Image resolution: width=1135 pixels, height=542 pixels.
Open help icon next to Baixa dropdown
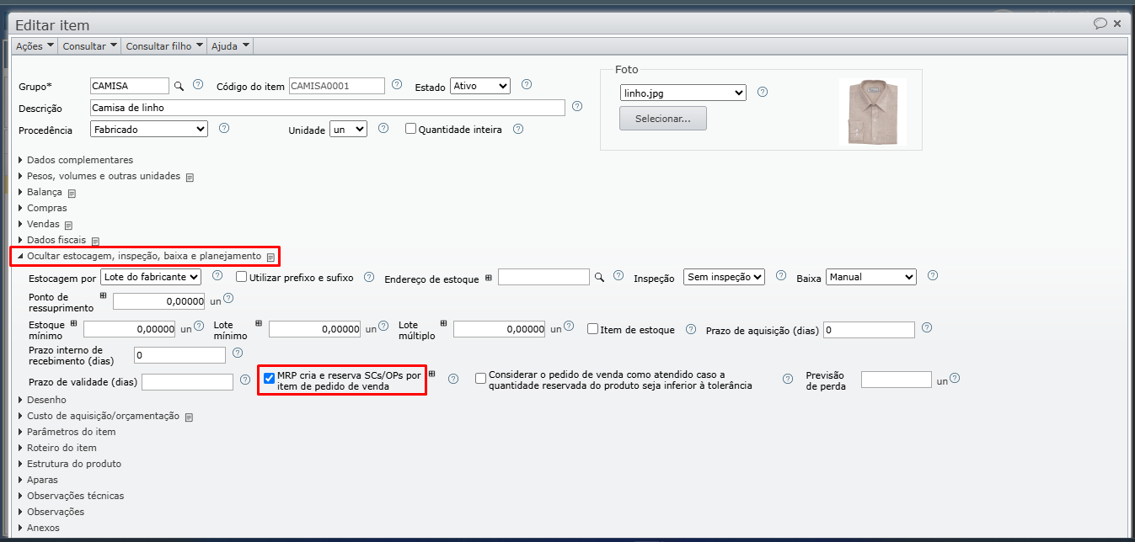[932, 274]
